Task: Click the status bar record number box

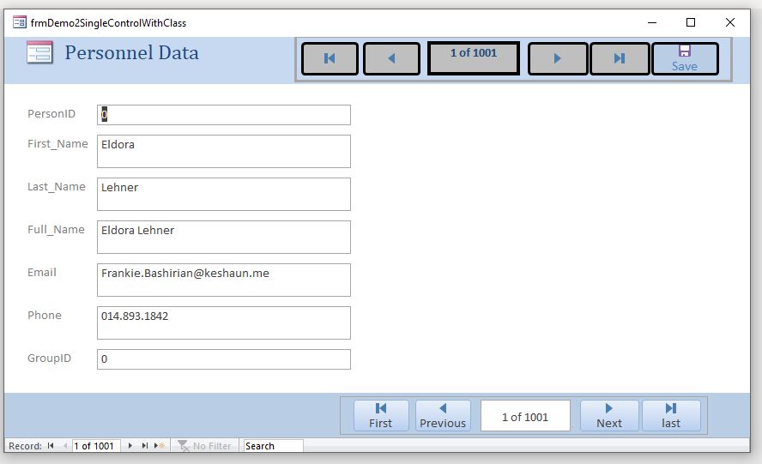Action: click(x=96, y=445)
